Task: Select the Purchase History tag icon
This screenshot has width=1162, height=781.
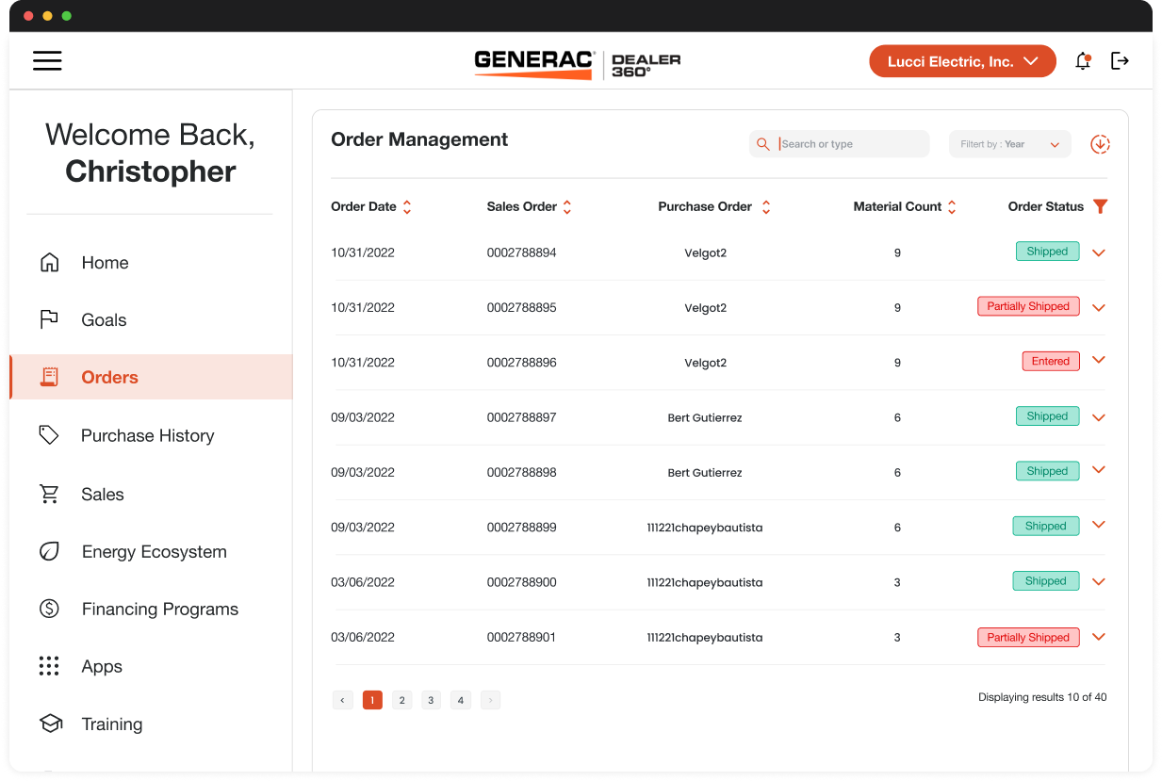Action: [49, 435]
